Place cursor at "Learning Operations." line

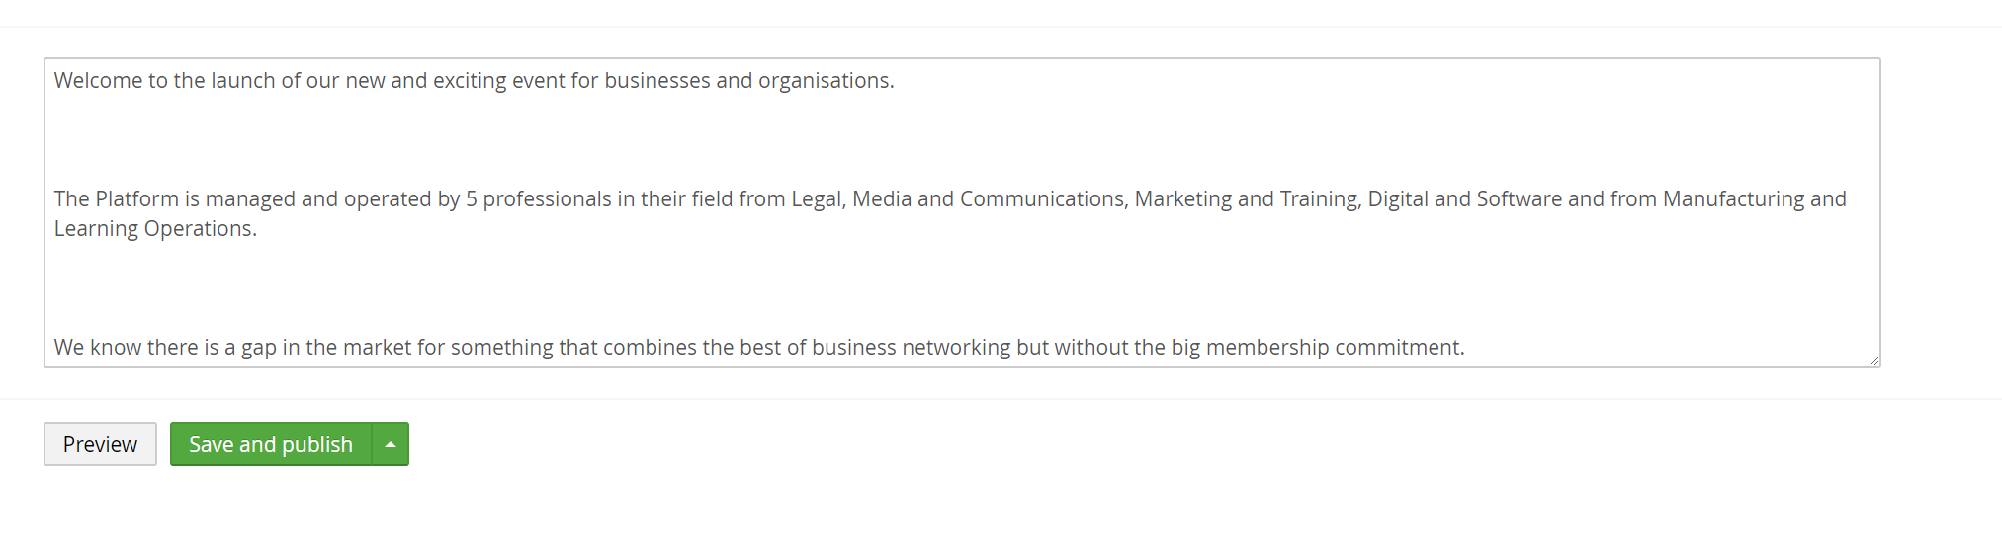pos(155,229)
